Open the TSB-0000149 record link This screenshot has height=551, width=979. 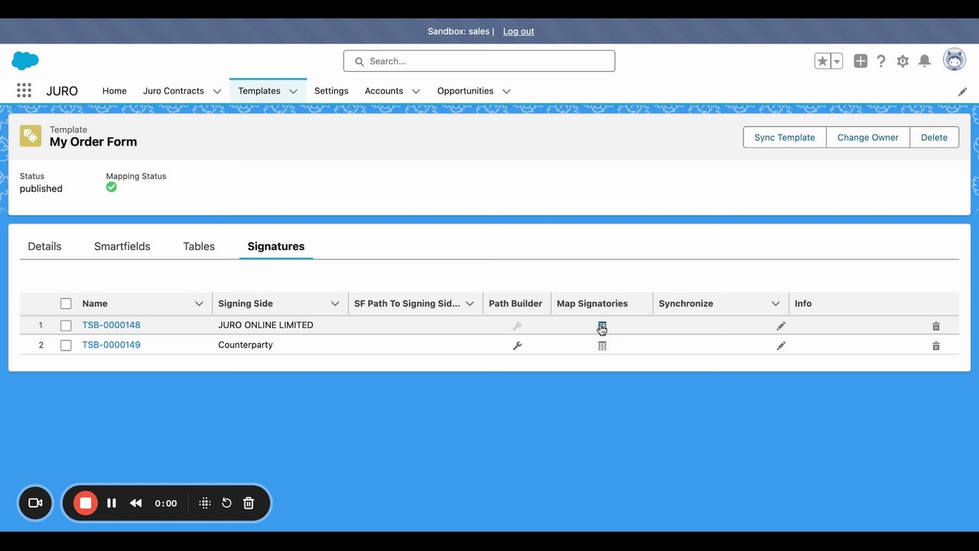(112, 345)
